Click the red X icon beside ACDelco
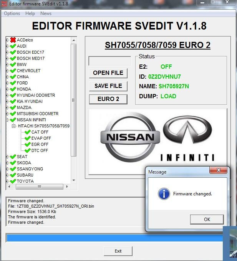This screenshot has width=237, height=261. pyautogui.click(x=13, y=40)
